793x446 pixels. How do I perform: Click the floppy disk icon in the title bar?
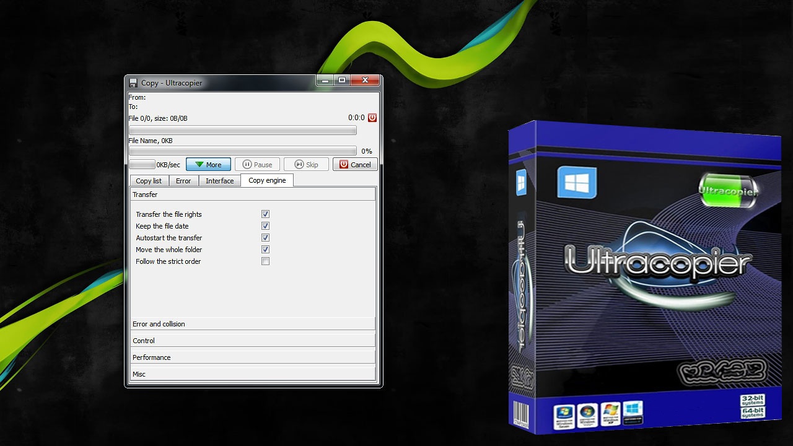[x=133, y=82]
